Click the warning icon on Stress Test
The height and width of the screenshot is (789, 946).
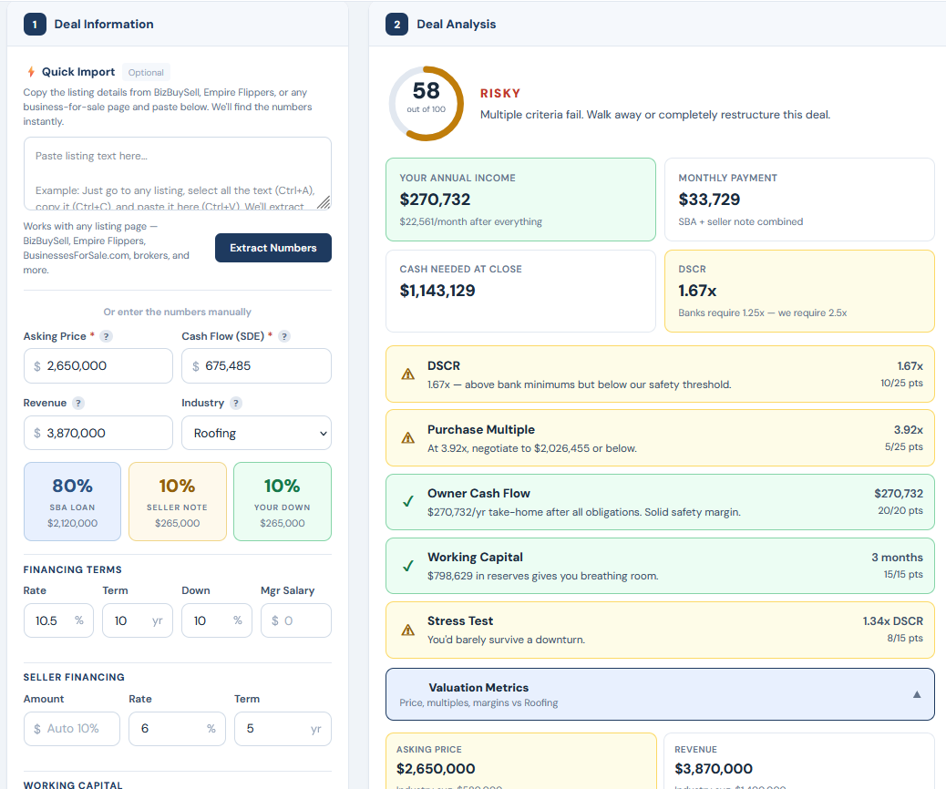point(407,628)
